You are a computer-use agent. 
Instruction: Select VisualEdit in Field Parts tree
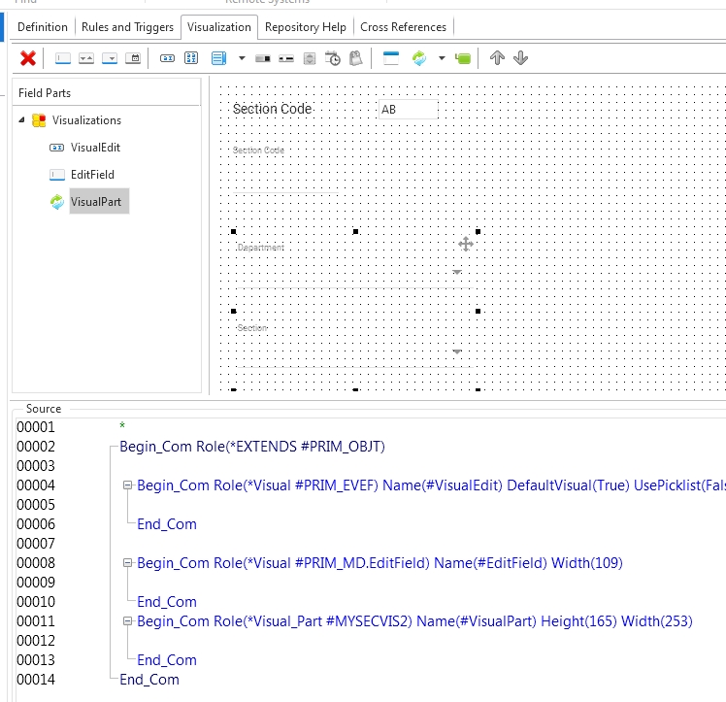click(x=95, y=148)
